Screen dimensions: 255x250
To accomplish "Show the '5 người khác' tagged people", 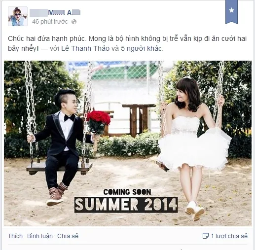I will [x=142, y=48].
